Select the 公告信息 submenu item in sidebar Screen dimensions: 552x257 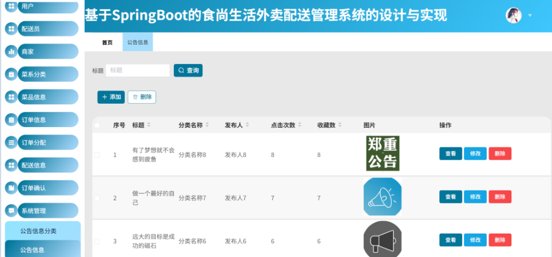[x=42, y=250]
